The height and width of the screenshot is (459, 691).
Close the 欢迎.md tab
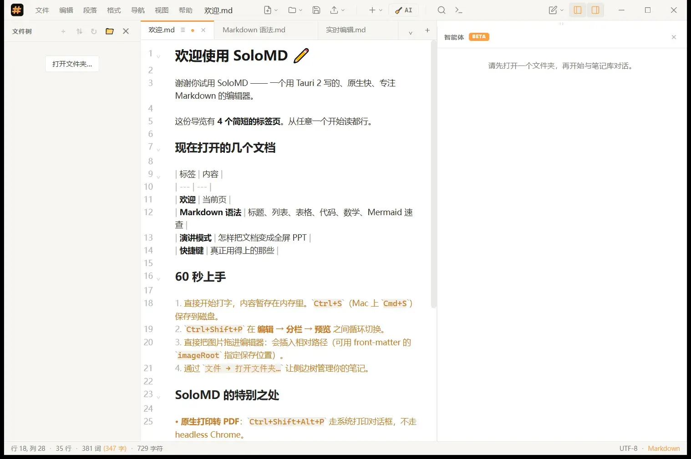[x=203, y=30]
